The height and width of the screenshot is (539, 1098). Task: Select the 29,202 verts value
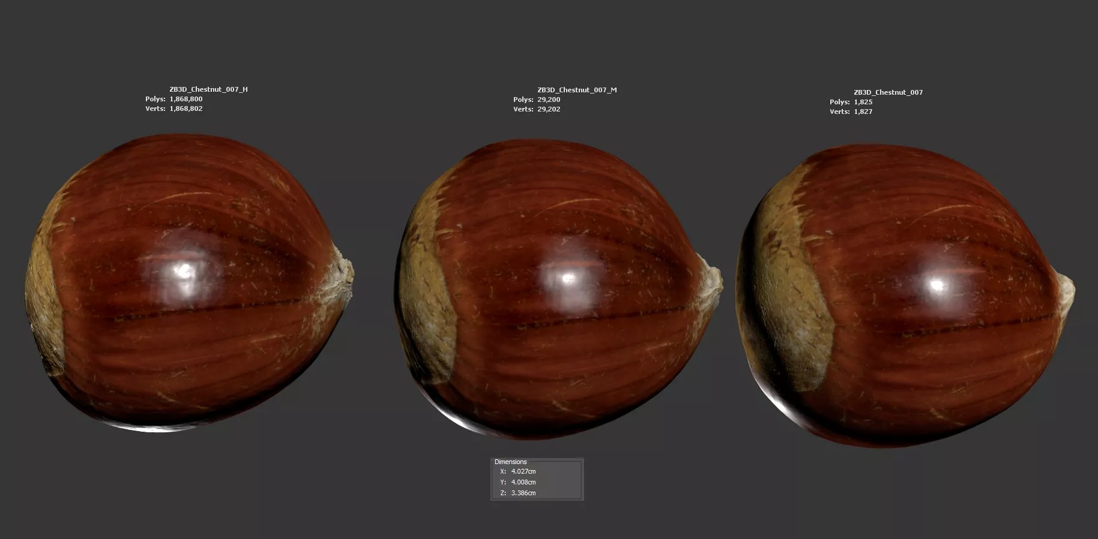(549, 109)
